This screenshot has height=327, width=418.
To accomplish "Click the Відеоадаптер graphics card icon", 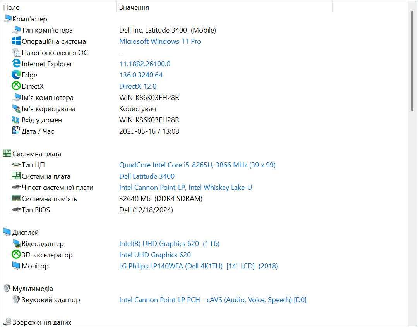I will 17,243.
